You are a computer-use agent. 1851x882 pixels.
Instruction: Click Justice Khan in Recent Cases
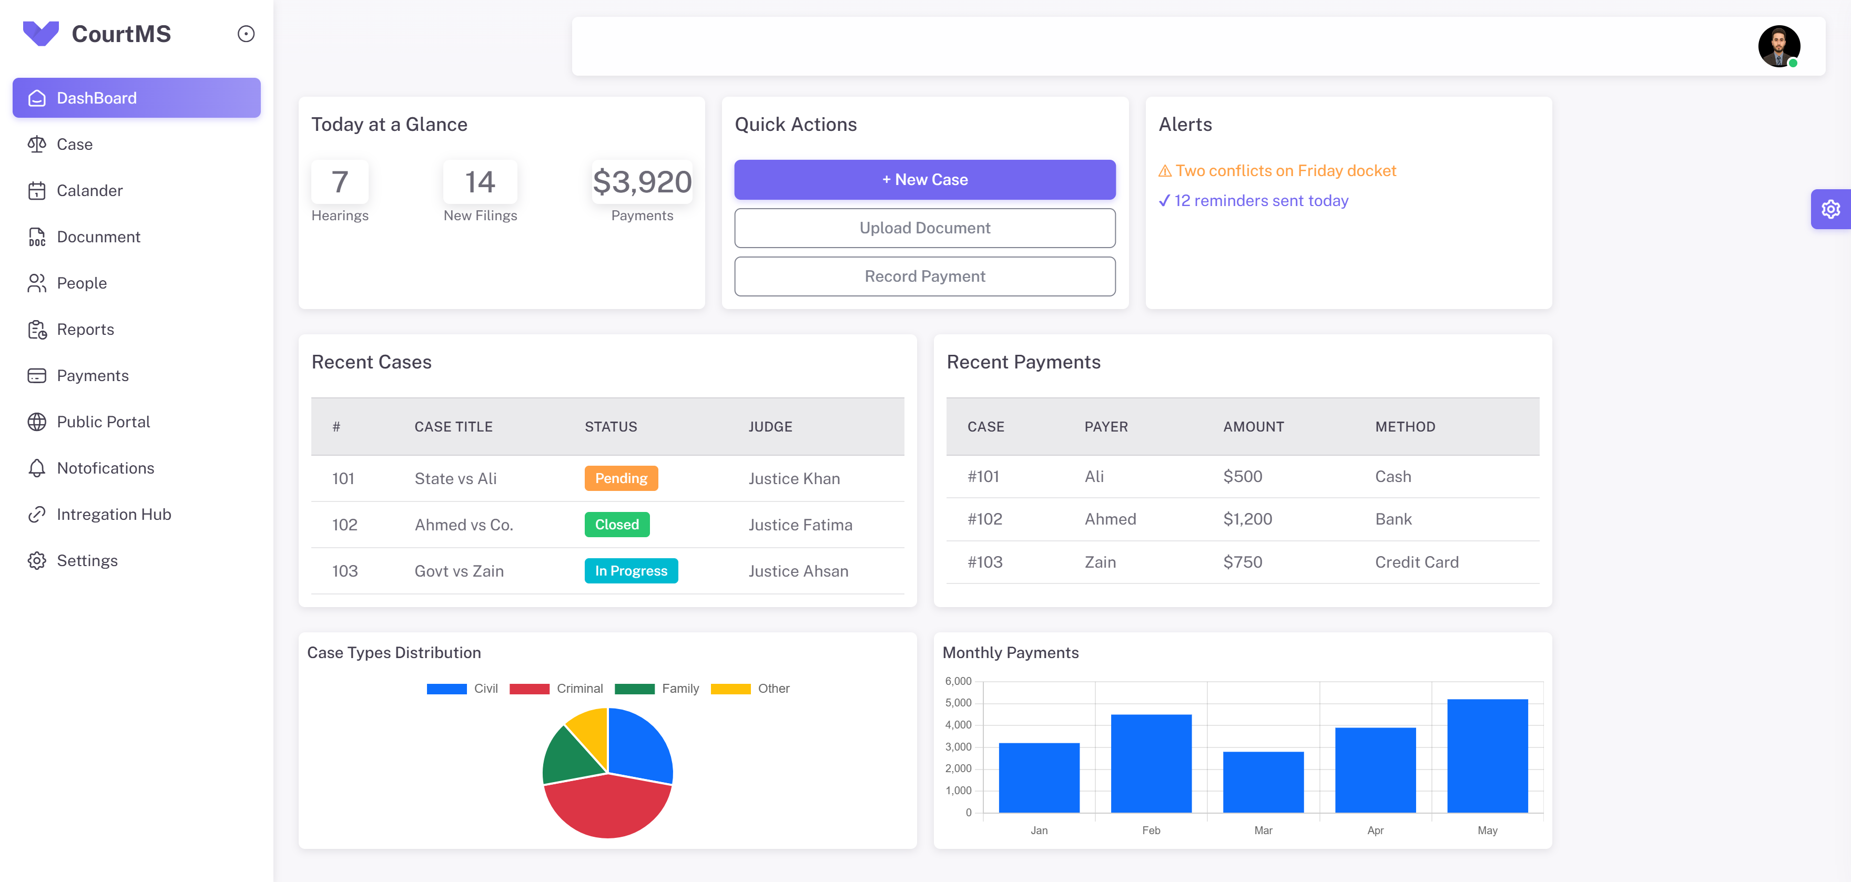pyautogui.click(x=794, y=478)
